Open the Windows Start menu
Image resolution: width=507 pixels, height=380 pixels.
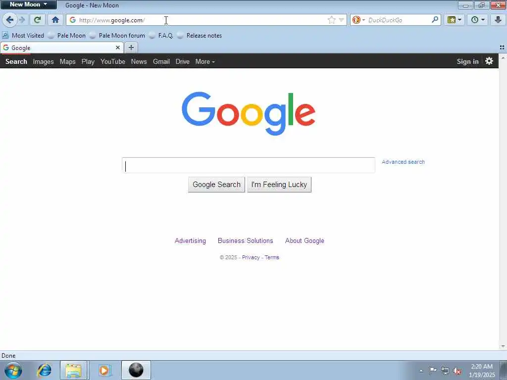[13, 370]
